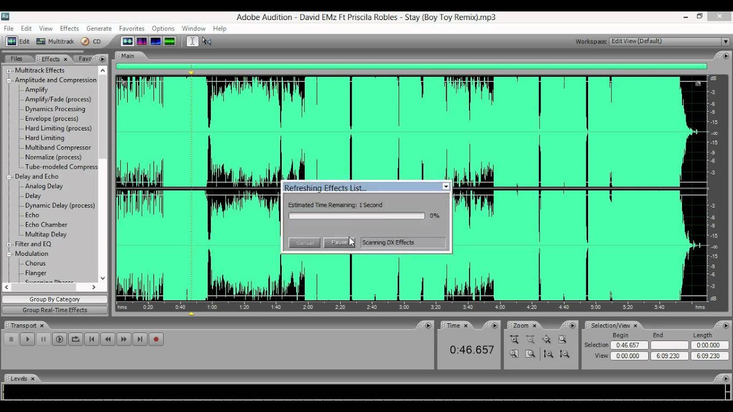This screenshot has width=733, height=412.
Task: Select Multiband Compressor effect
Action: pyautogui.click(x=58, y=148)
